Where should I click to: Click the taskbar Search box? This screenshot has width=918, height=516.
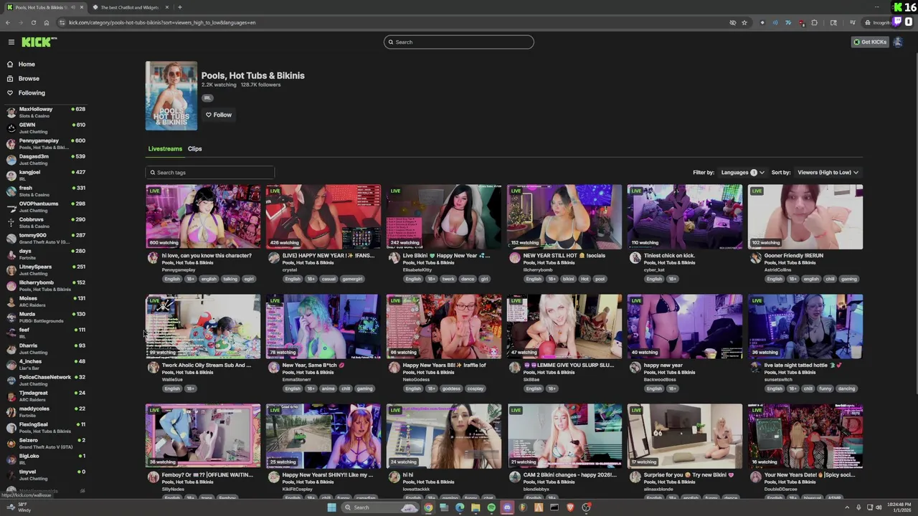(379, 507)
